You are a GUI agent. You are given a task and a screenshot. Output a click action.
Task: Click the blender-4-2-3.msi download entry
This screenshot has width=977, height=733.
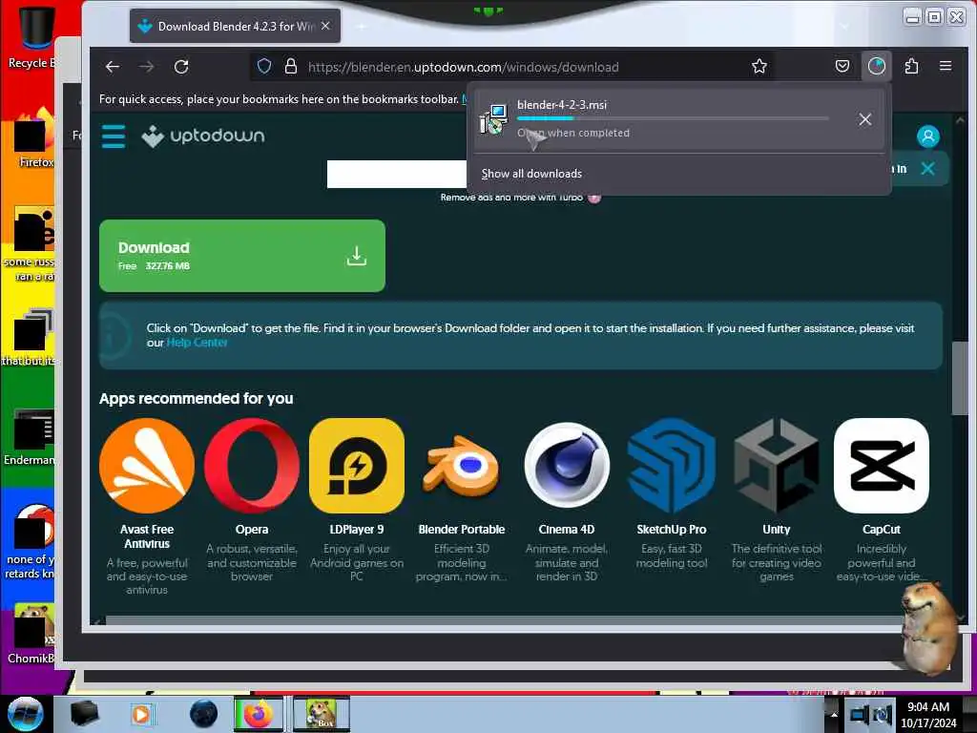[679, 119]
